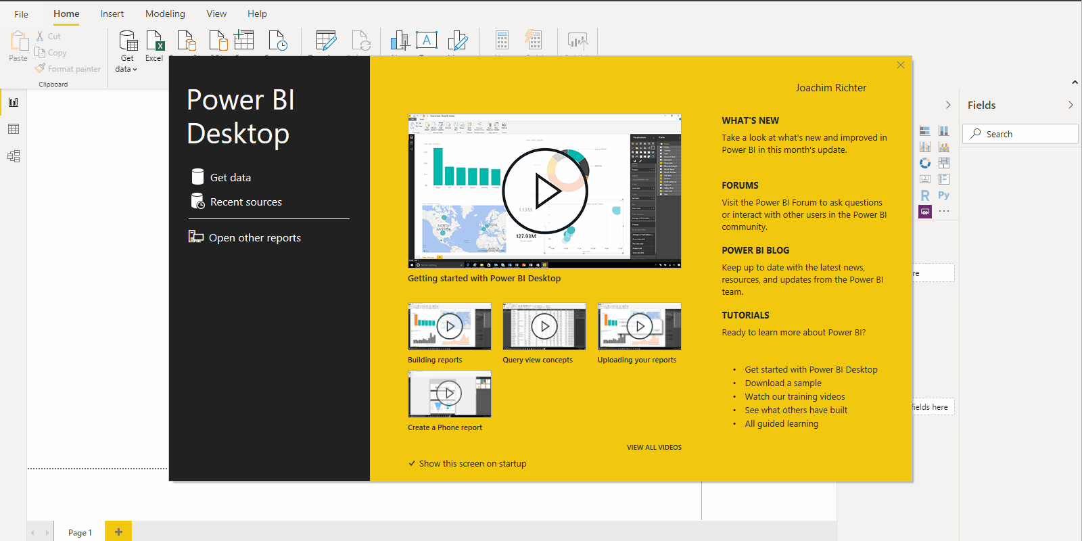Click Cut in the Clipboard group
The width and height of the screenshot is (1082, 541).
point(49,37)
